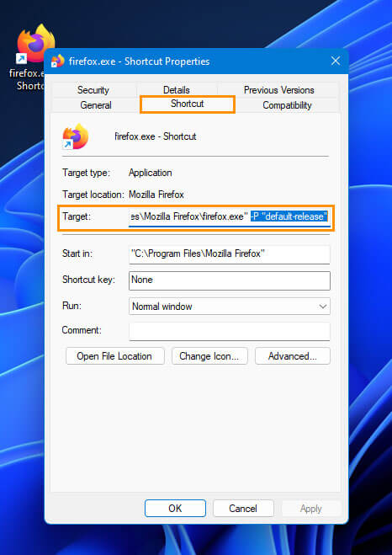Click inside the Target path field

coord(230,216)
